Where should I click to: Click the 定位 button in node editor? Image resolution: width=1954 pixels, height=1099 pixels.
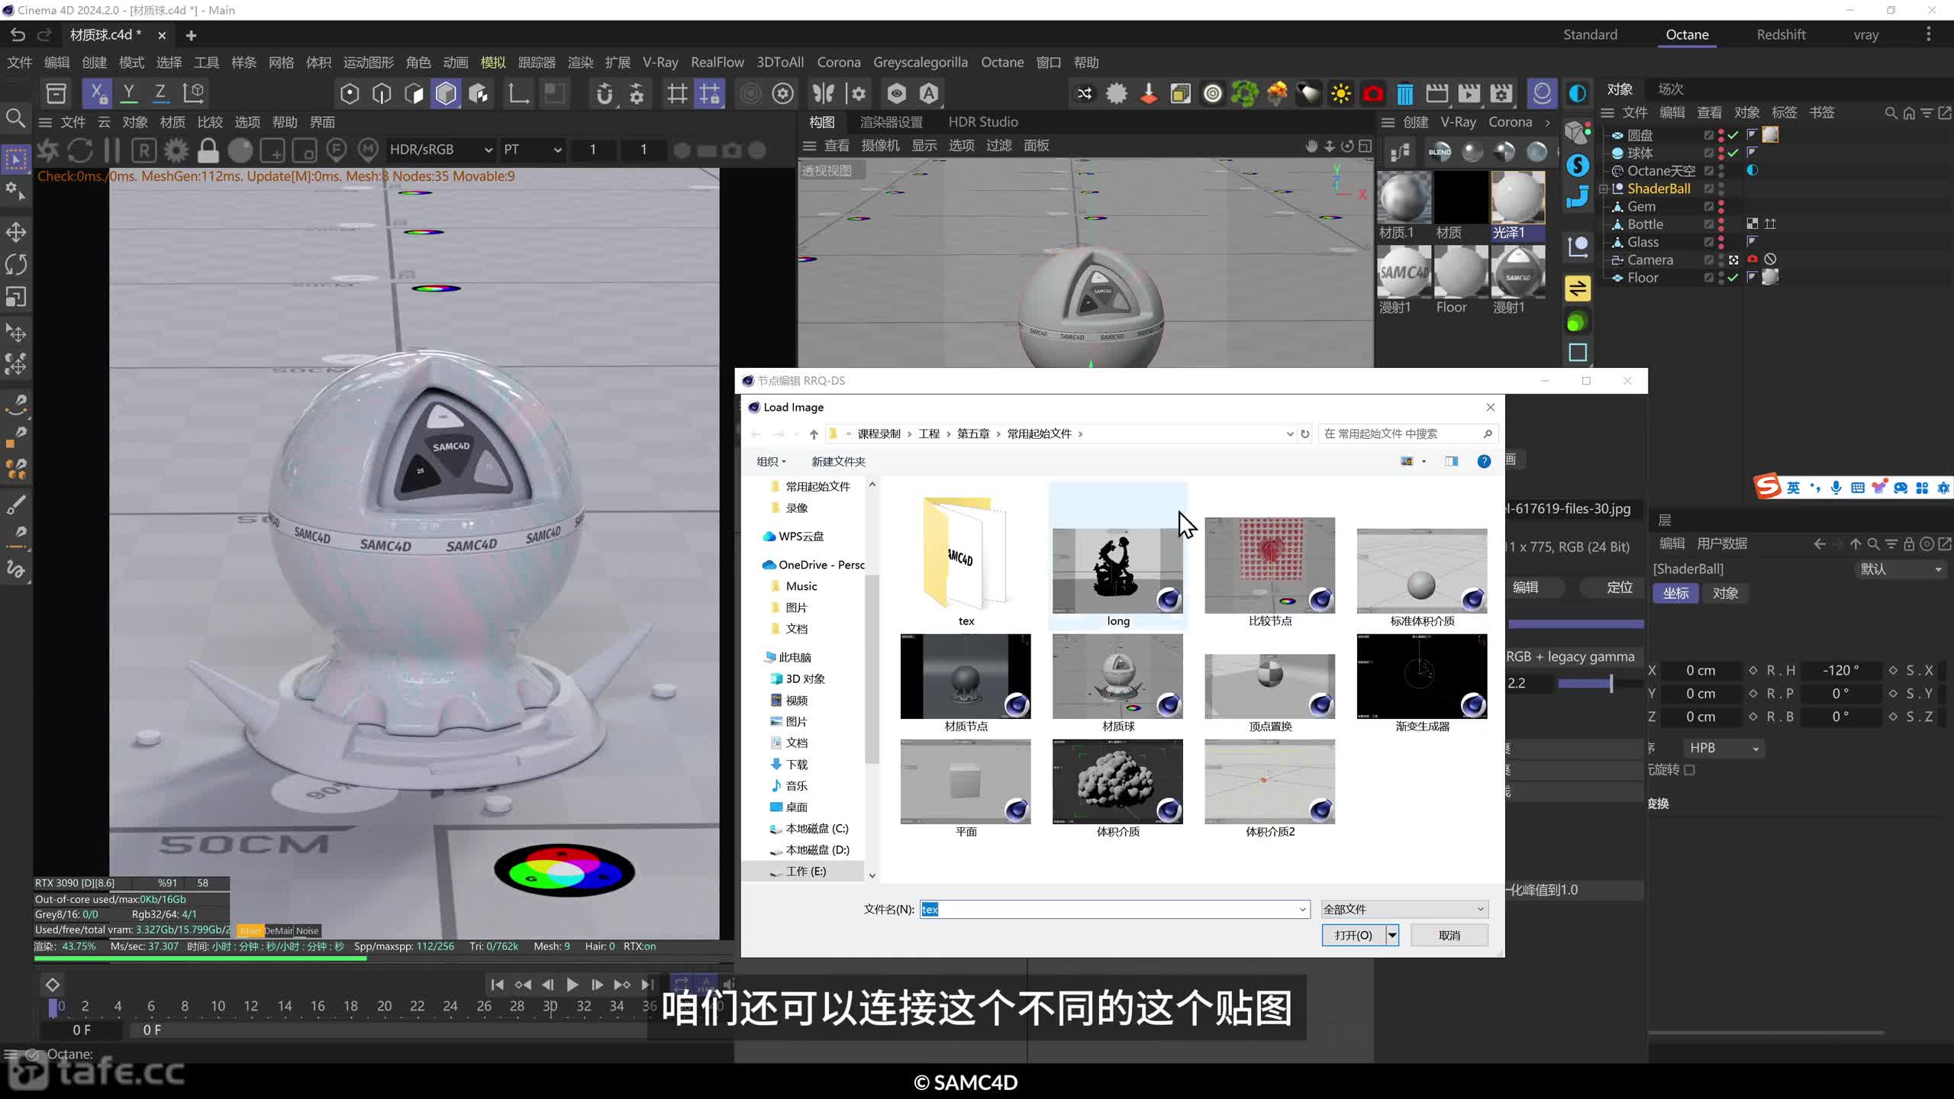pyautogui.click(x=1619, y=587)
